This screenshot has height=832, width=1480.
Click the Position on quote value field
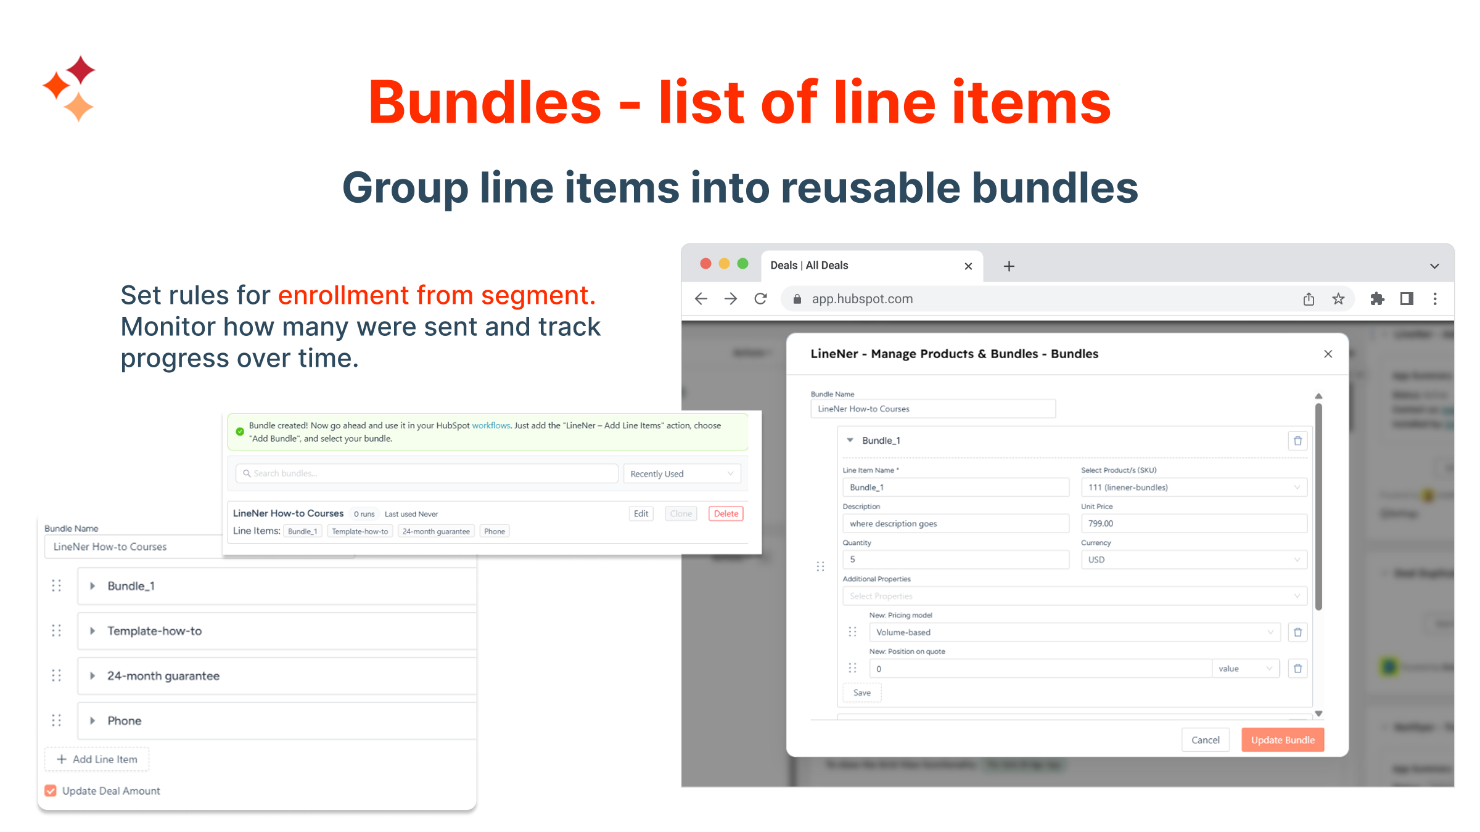click(1040, 669)
